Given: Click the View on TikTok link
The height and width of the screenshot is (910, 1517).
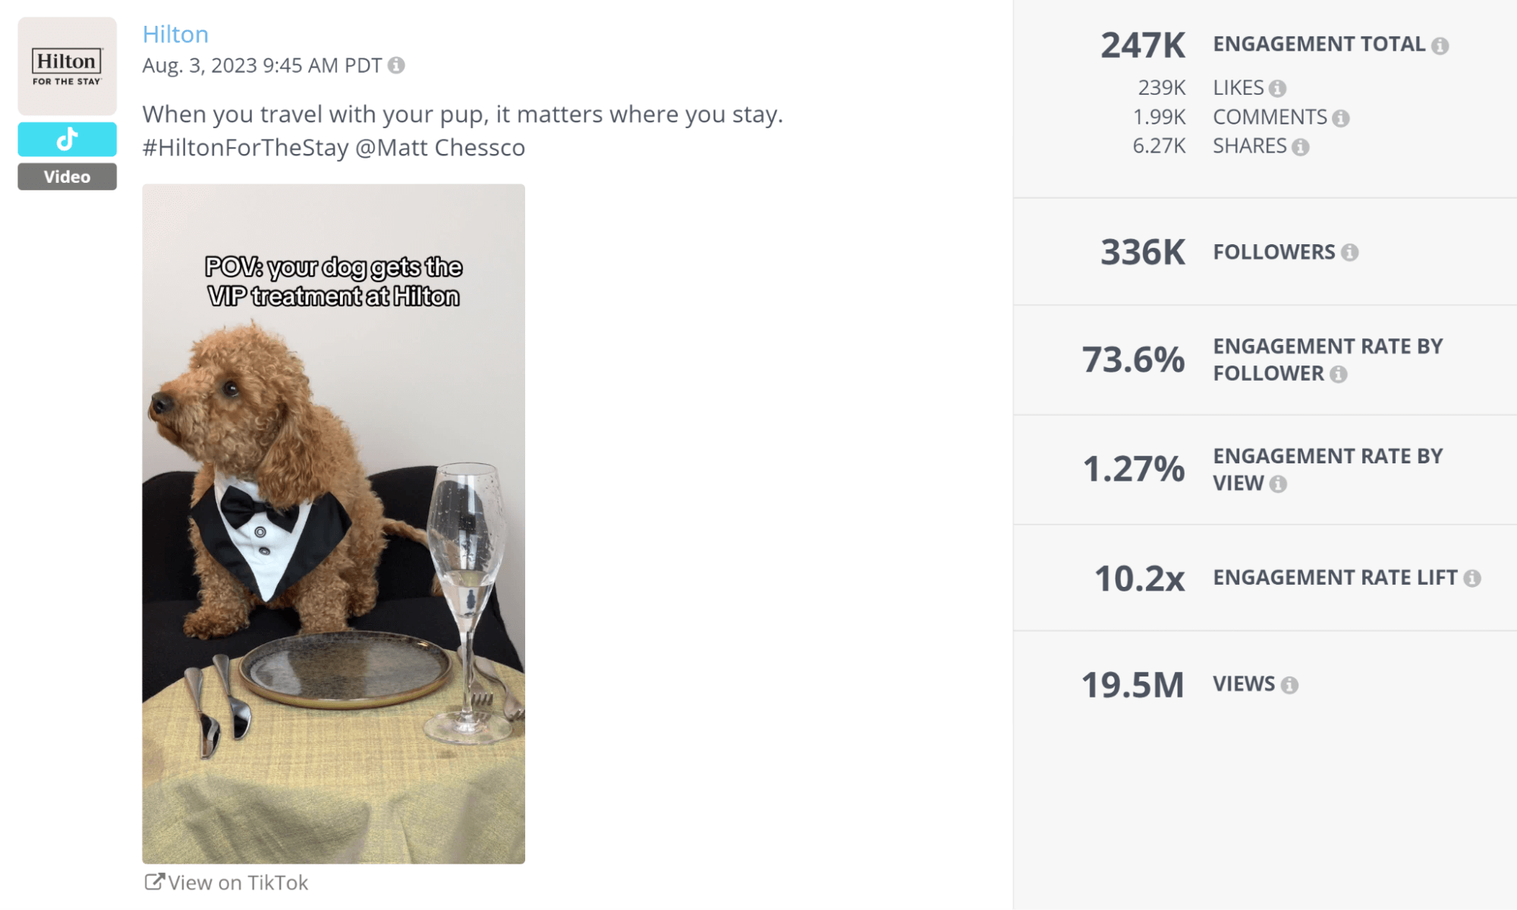Looking at the screenshot, I should pos(237,882).
